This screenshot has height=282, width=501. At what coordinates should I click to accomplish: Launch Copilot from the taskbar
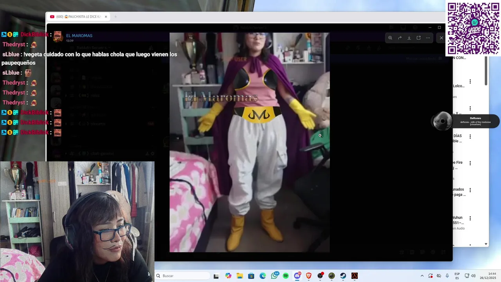coord(228,276)
